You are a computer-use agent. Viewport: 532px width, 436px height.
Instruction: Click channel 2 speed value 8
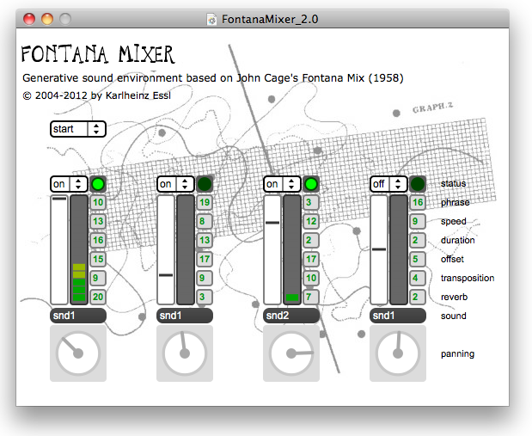[205, 221]
